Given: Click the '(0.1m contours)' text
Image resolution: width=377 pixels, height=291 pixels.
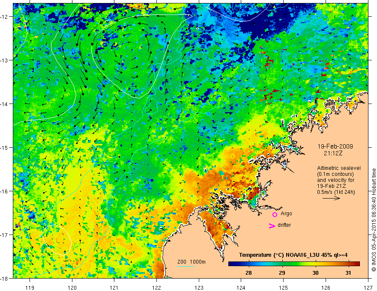Looking at the screenshot, I should [335, 174].
